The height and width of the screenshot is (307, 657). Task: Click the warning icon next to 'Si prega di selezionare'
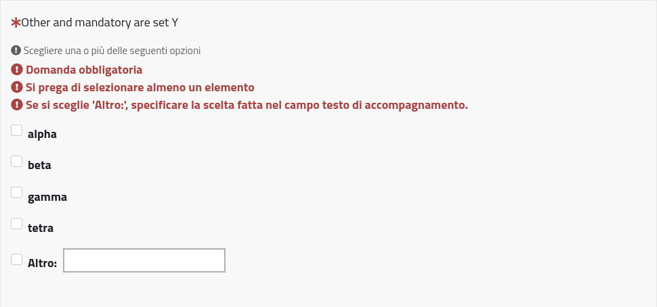[17, 88]
